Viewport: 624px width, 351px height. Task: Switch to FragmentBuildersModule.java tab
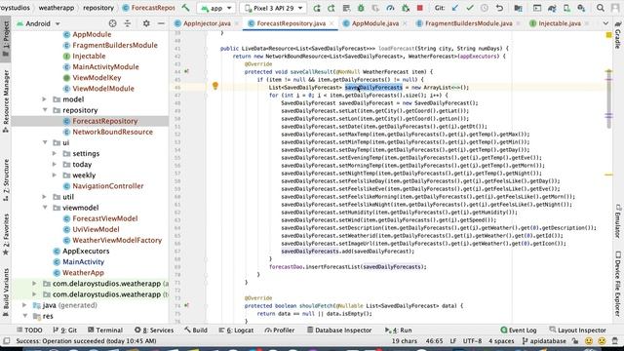468,23
